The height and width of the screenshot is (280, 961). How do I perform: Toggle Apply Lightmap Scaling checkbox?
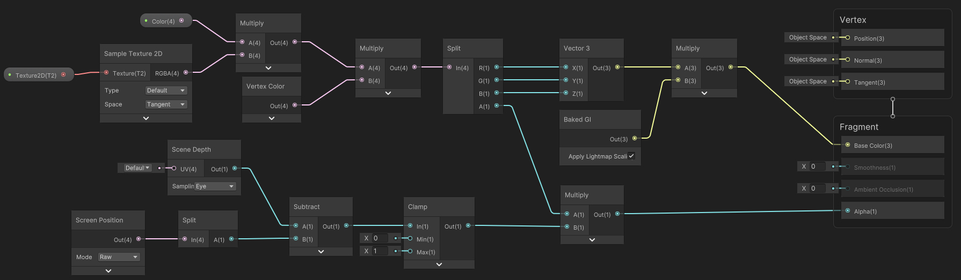pos(631,156)
